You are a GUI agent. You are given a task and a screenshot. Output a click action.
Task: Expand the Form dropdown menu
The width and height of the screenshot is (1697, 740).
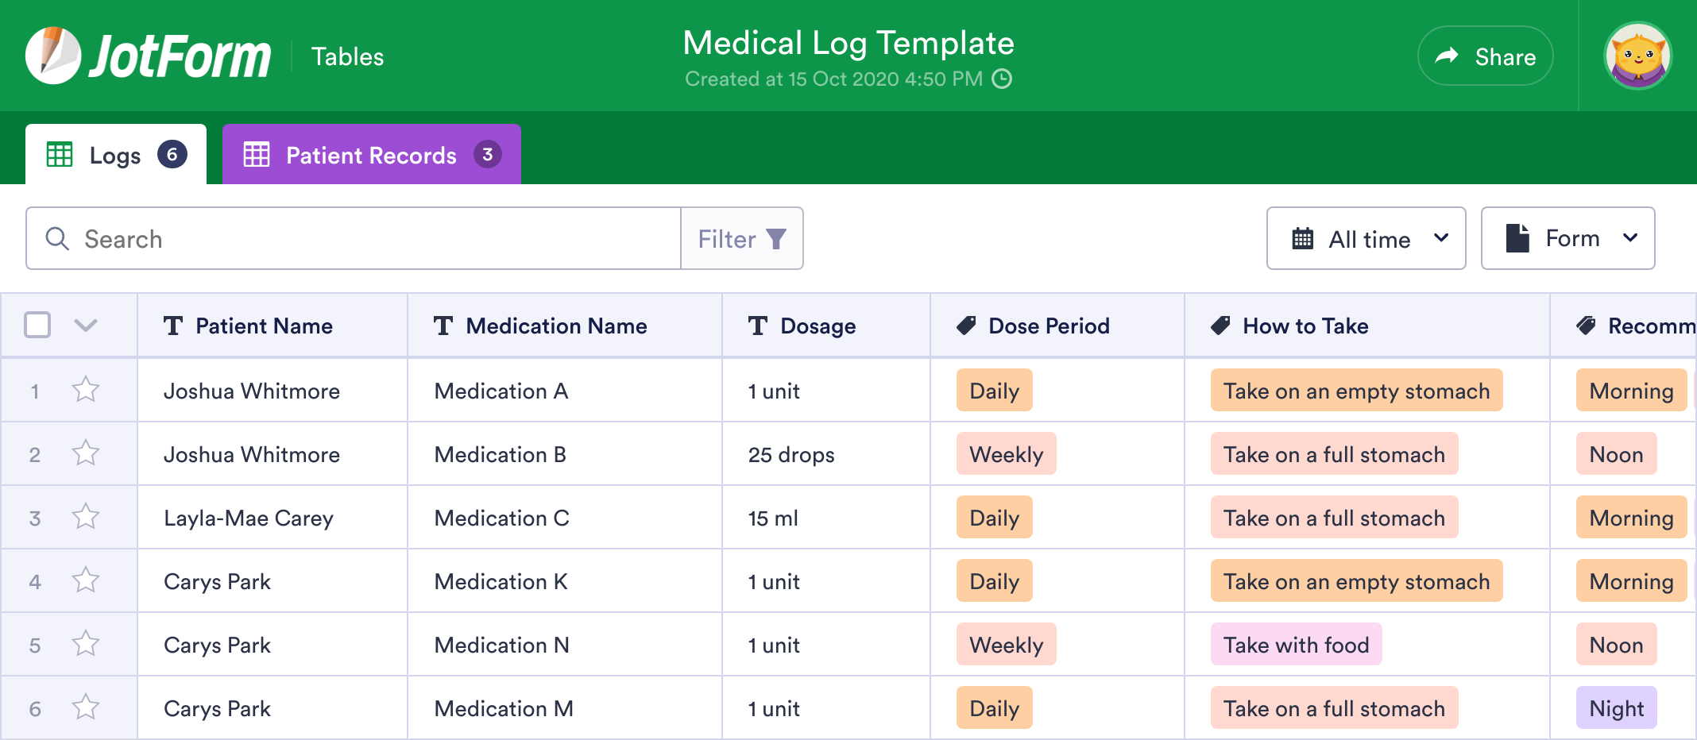1568,239
